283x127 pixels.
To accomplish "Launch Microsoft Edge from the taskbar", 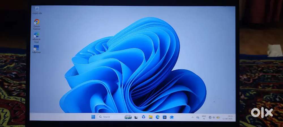I will click(158, 117).
